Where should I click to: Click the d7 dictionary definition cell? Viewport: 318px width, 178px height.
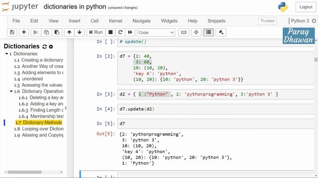(x=216, y=68)
